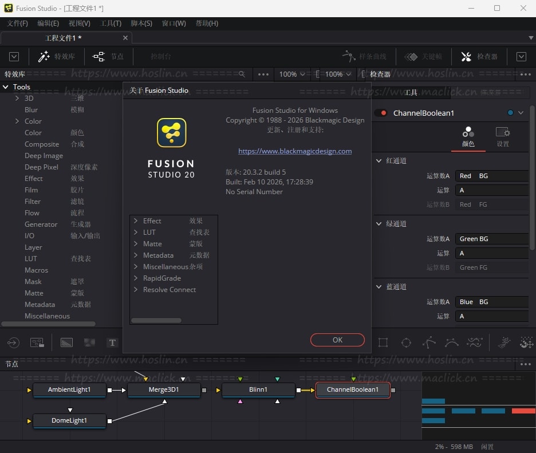Toggle the 特效库 effects library panel
This screenshot has height=453, width=536.
(x=57, y=57)
